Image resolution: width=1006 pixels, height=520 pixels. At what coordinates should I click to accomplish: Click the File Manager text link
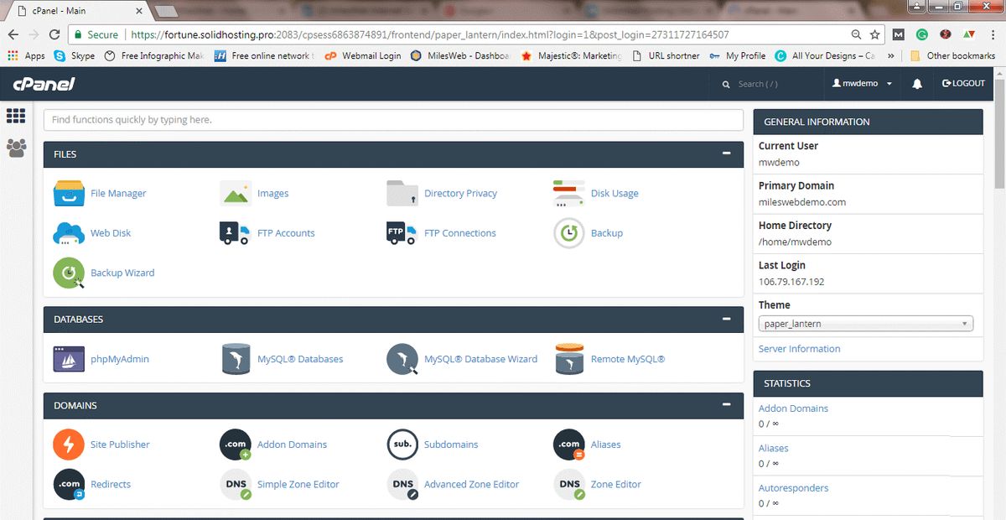[x=118, y=193]
